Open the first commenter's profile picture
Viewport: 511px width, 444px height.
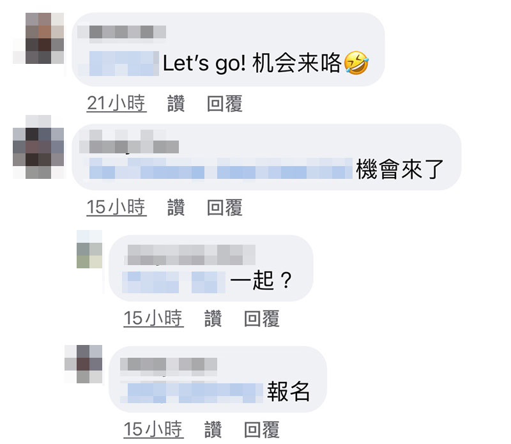coord(38,38)
